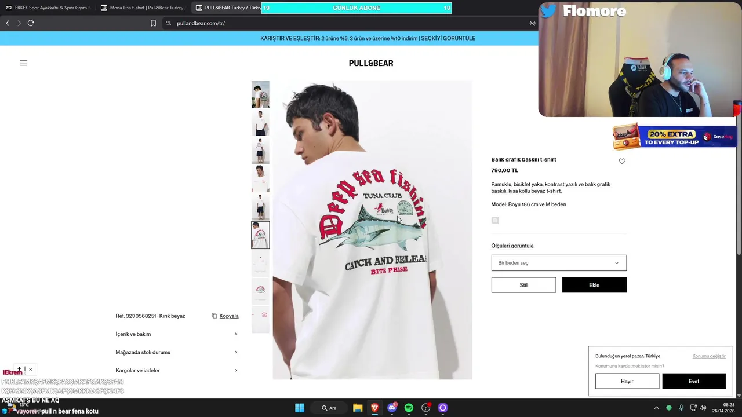Click the product title 'Balık grafik baskılı t-shirt'
Image resolution: width=742 pixels, height=417 pixels.
[523, 160]
